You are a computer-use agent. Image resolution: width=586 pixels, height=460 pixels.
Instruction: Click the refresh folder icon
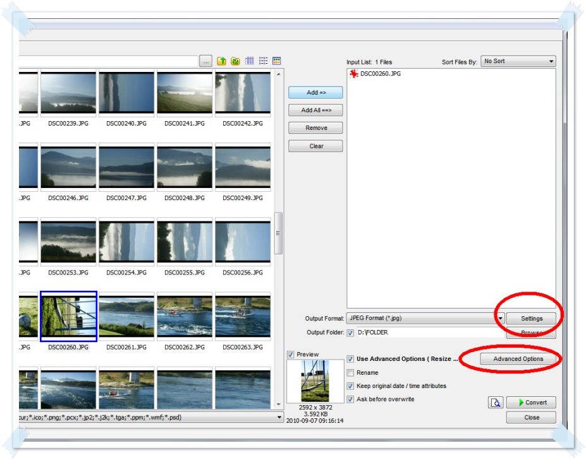pyautogui.click(x=235, y=61)
